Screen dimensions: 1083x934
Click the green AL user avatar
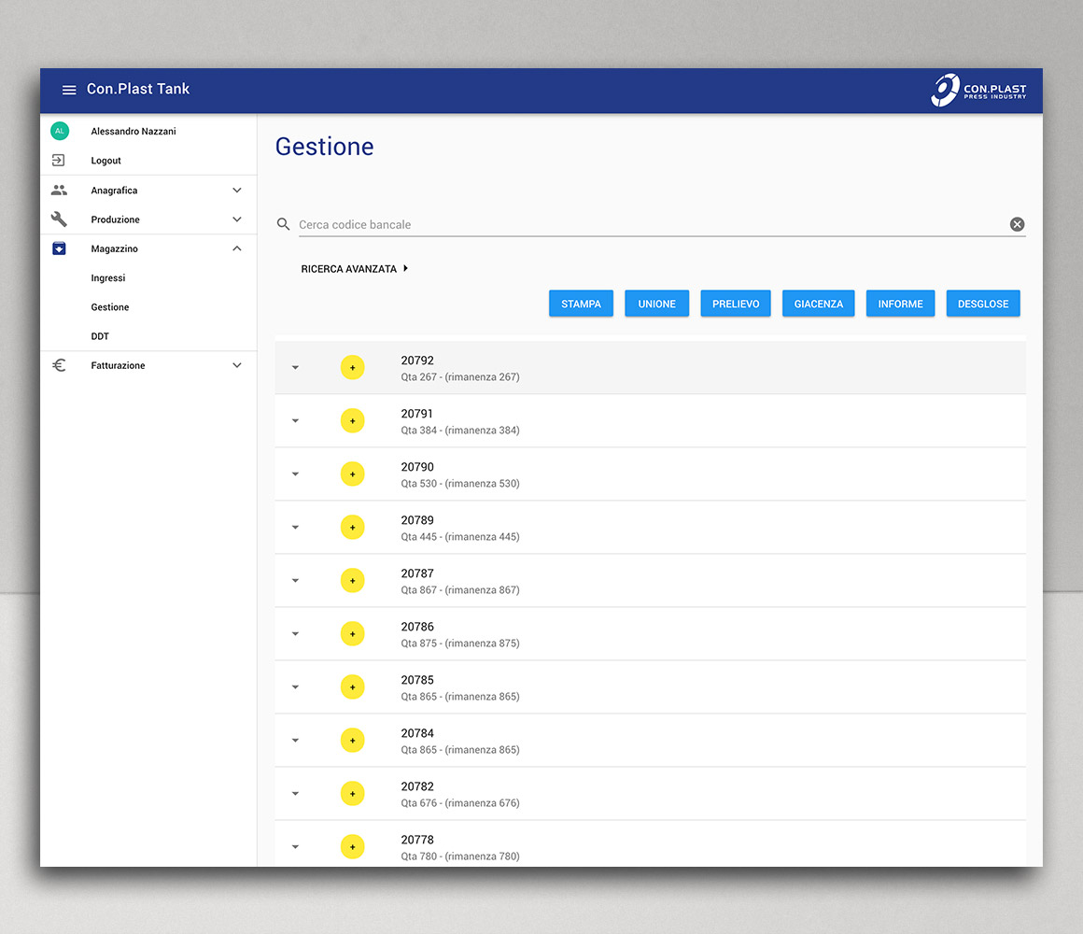pos(60,131)
